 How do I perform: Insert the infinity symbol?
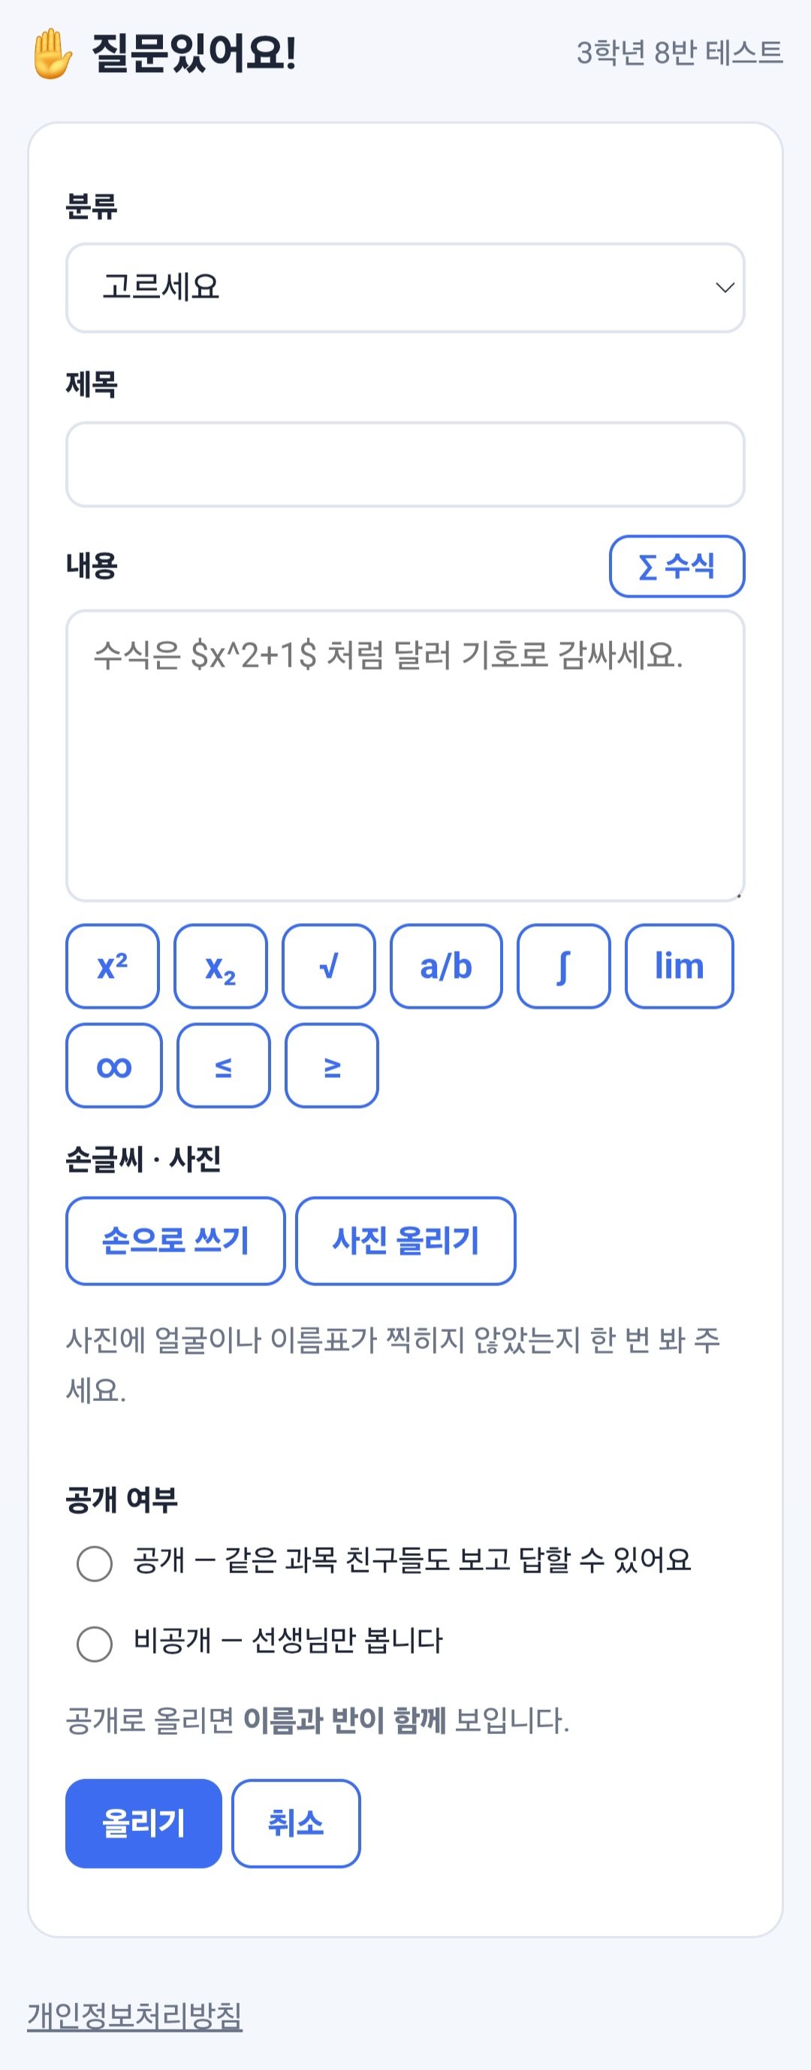click(x=114, y=1066)
